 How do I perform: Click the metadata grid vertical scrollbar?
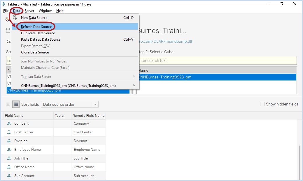coord(300,163)
